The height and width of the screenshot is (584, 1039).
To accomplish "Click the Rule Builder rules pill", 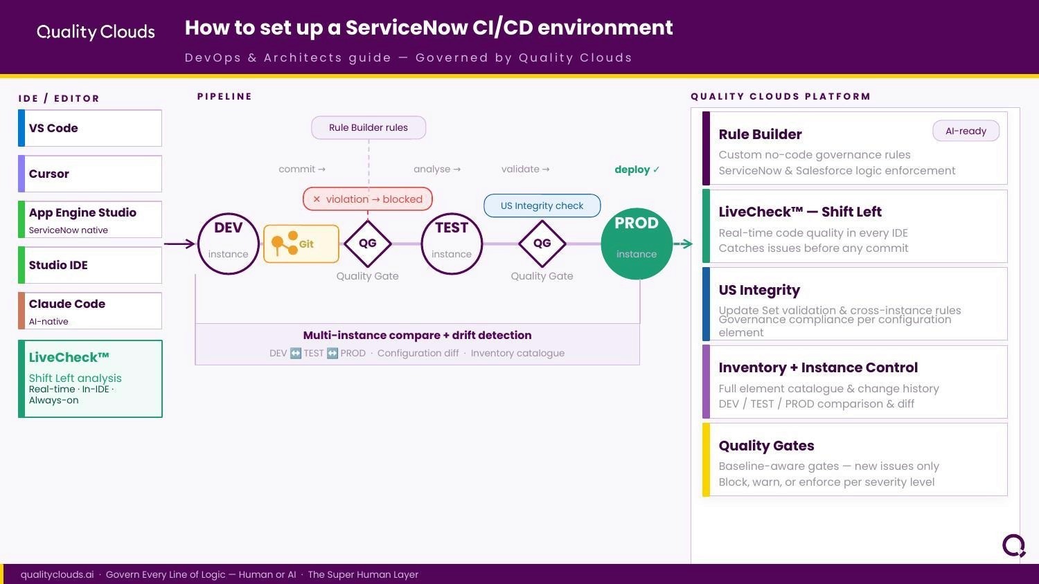I will click(368, 127).
